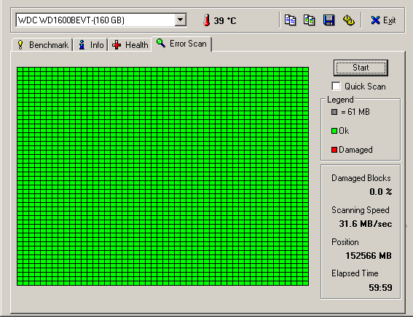413x317 pixels.
Task: Click the Start scan button
Action: tap(361, 68)
